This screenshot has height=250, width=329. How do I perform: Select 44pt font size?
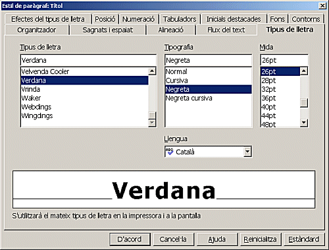tap(280, 115)
